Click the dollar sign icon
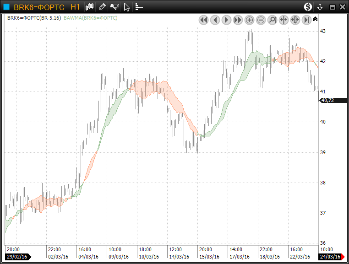 (x=308, y=7)
